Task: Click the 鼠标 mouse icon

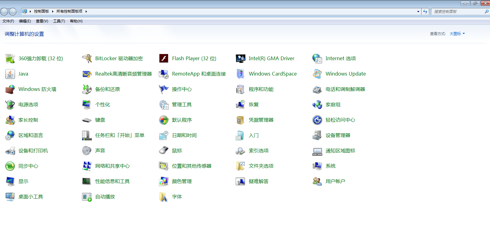Action: pos(164,150)
